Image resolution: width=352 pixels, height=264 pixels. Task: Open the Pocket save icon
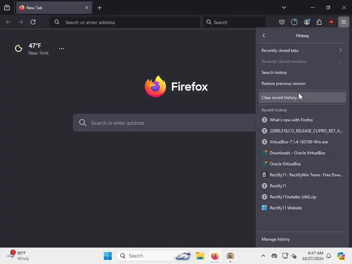click(282, 22)
